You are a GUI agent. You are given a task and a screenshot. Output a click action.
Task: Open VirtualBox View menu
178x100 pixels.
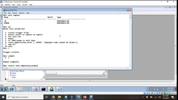click(14, 5)
